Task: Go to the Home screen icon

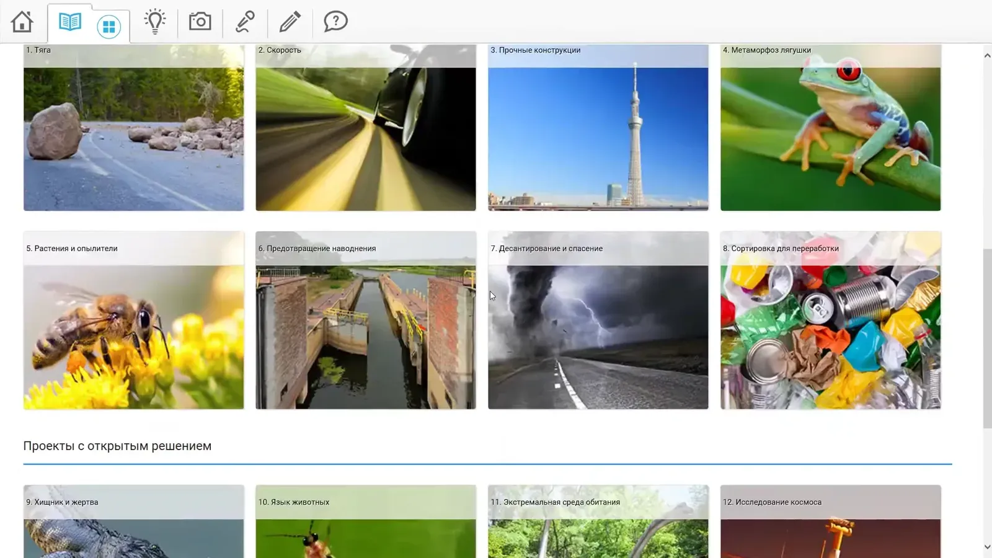Action: (x=22, y=22)
